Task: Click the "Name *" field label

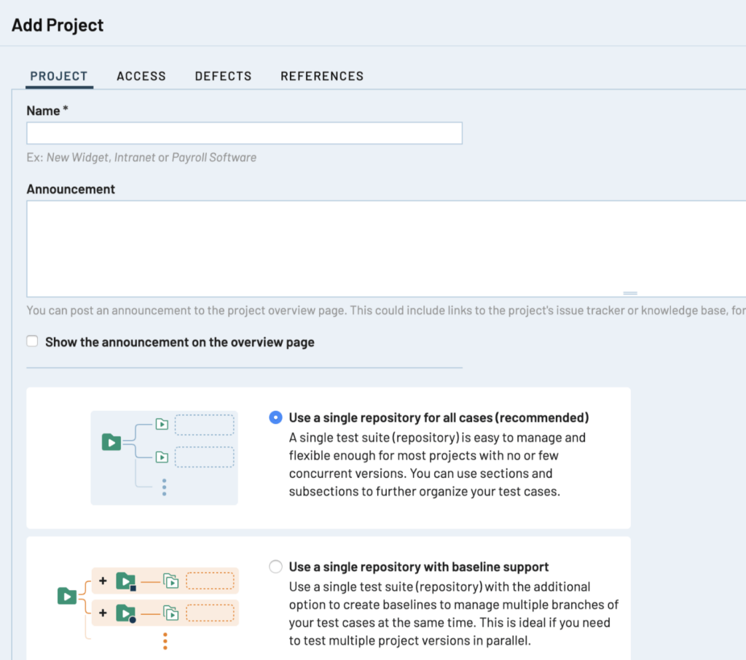Action: pyautogui.click(x=47, y=111)
